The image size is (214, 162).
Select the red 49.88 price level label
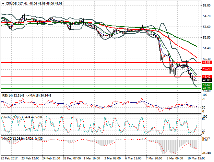(207, 63)
